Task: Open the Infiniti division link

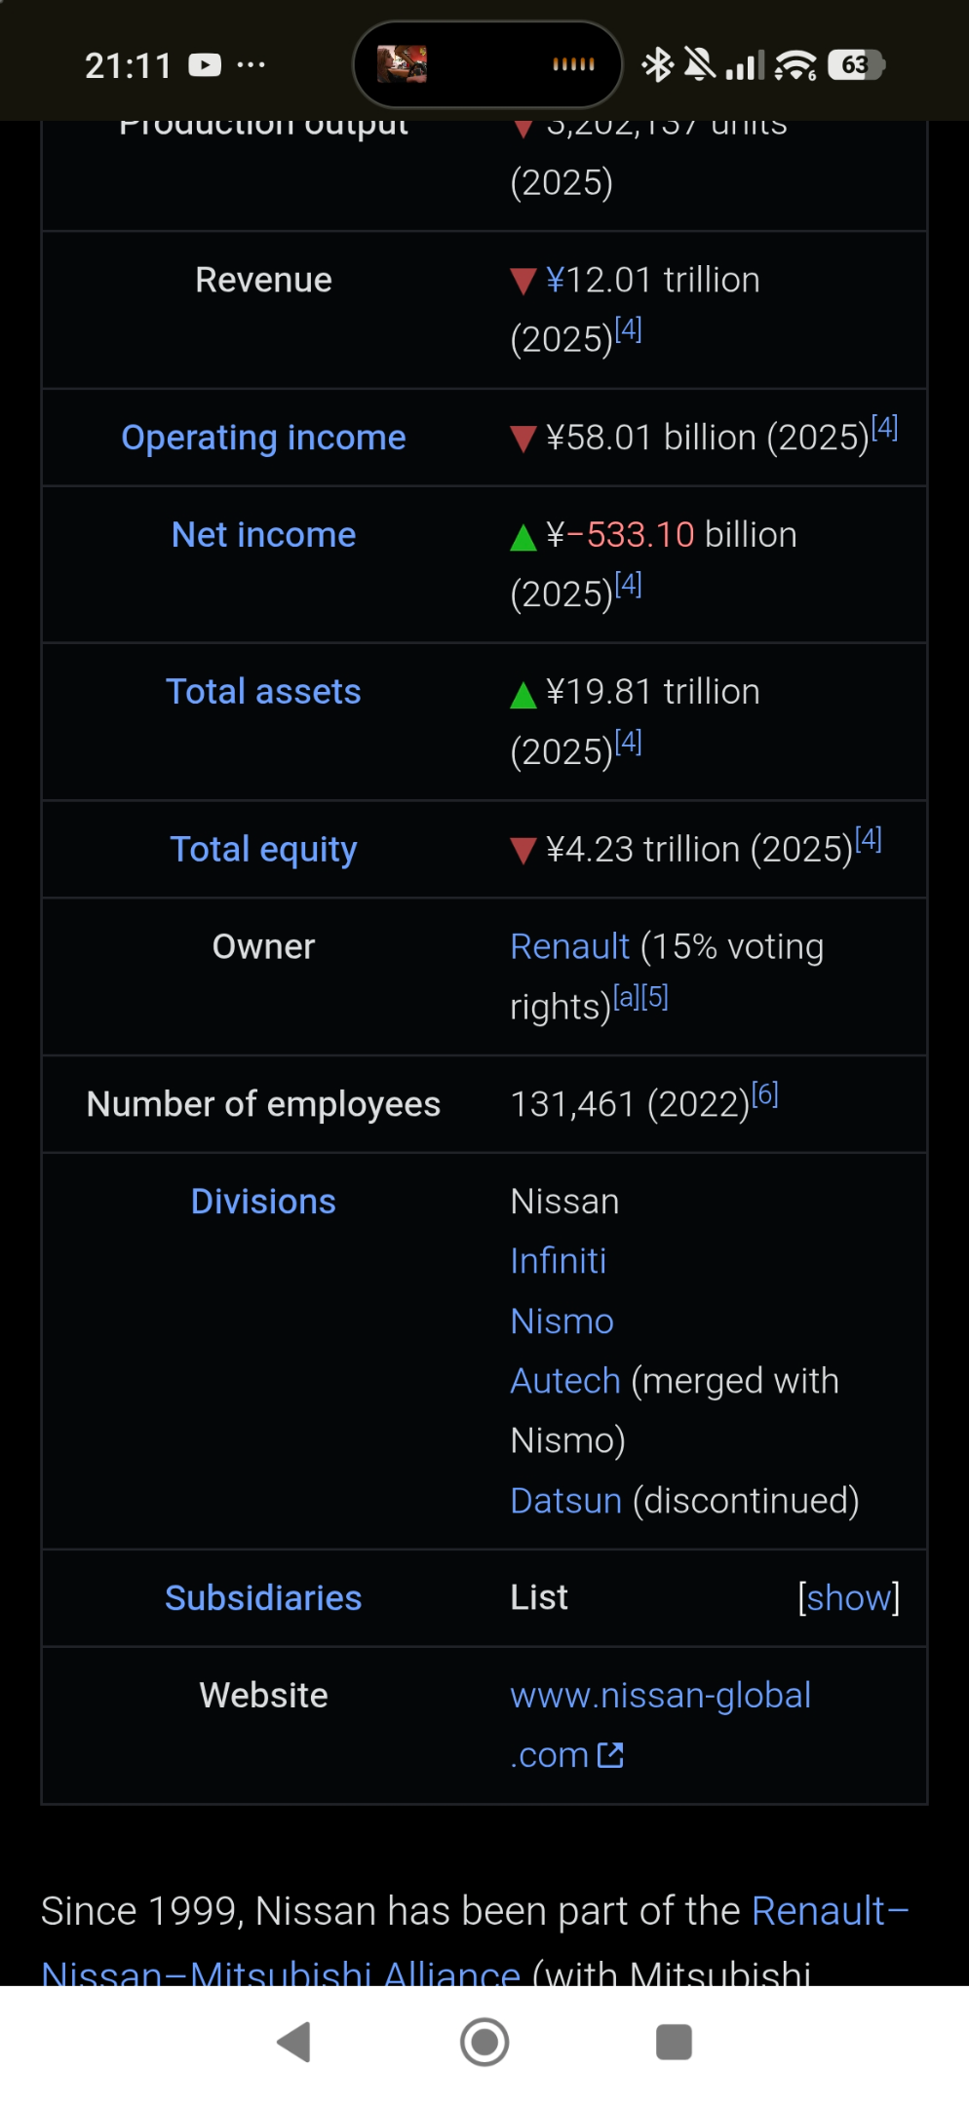Action: [x=559, y=1261]
